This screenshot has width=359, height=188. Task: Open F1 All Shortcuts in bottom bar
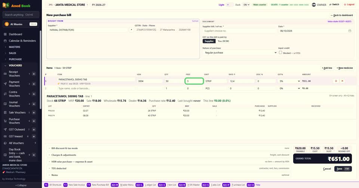[53, 185]
